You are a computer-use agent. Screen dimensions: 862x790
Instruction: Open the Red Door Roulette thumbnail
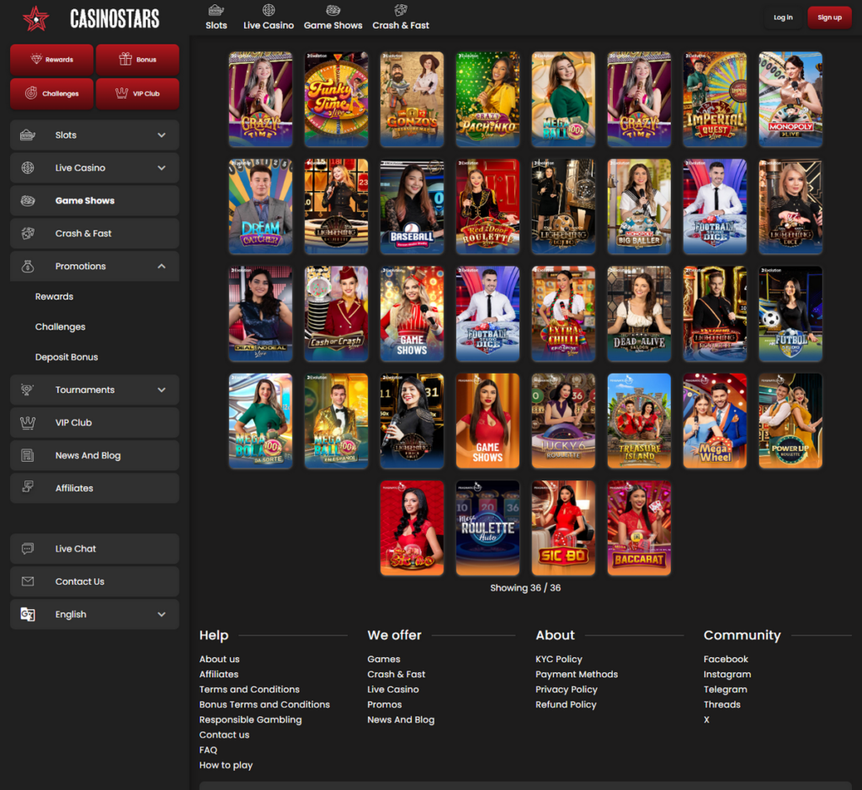coord(487,207)
